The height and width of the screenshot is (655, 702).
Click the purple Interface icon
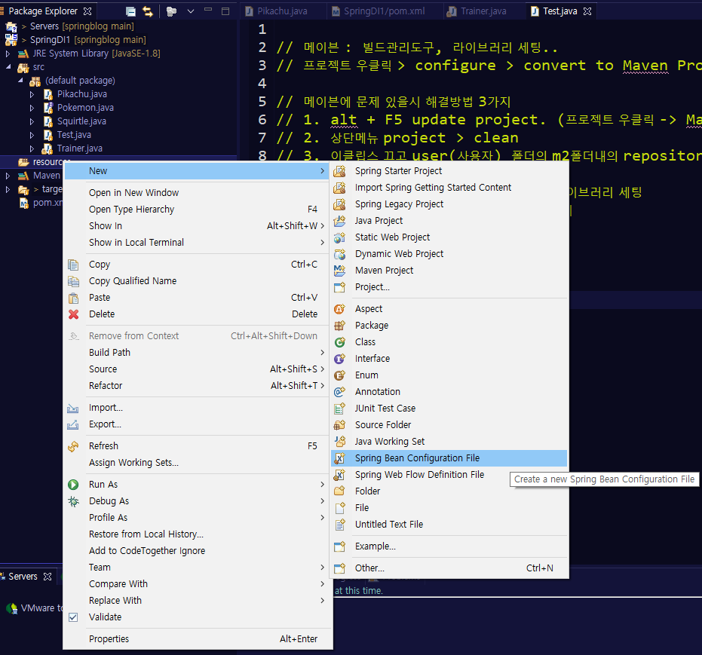(x=340, y=358)
